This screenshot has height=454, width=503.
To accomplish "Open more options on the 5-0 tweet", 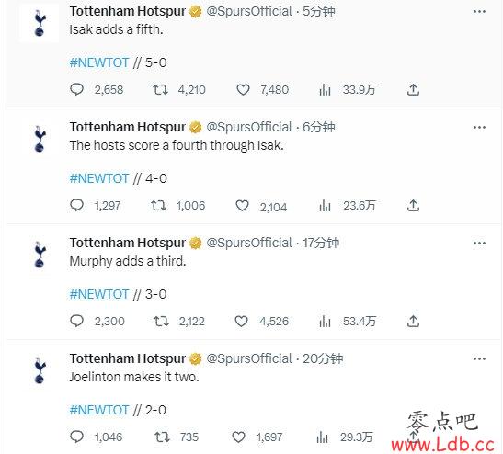I will 479,12.
